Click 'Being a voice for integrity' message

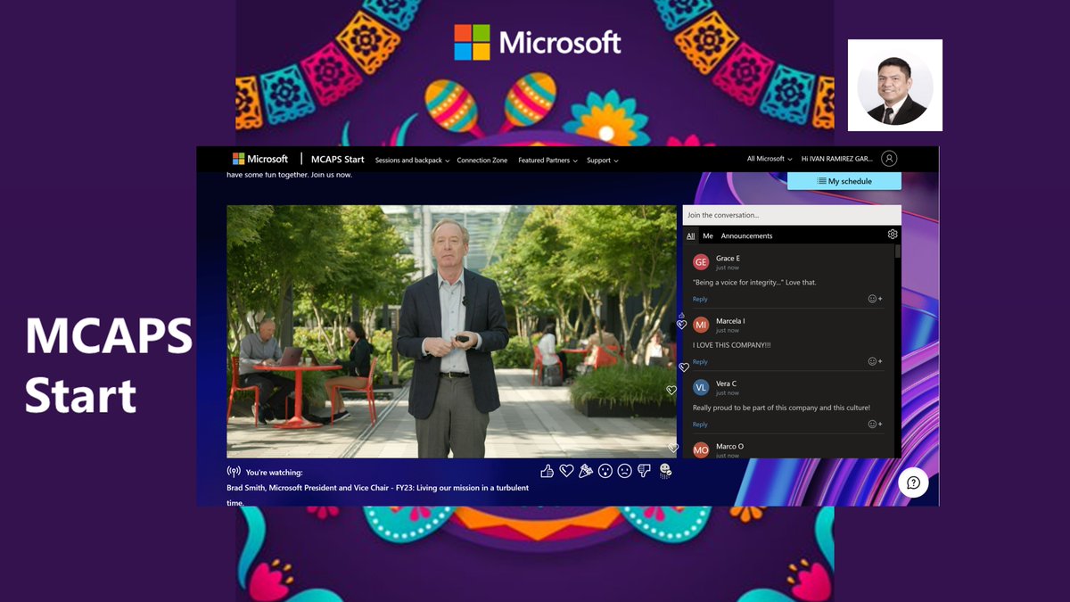[x=754, y=283]
